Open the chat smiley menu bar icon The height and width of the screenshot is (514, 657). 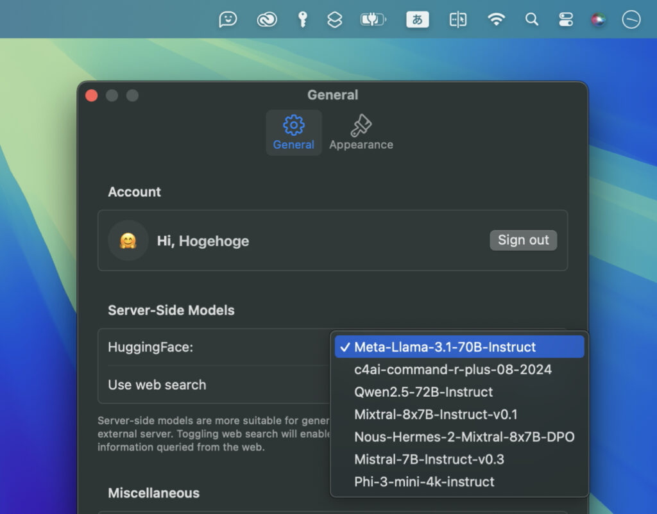click(x=228, y=20)
